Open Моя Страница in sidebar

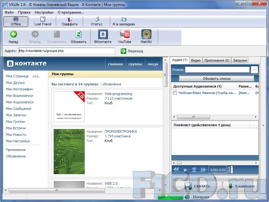pyautogui.click(x=17, y=76)
